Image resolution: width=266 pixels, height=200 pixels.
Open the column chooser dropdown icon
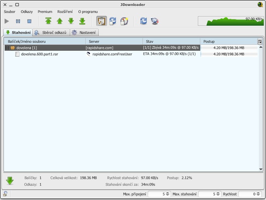(x=260, y=41)
